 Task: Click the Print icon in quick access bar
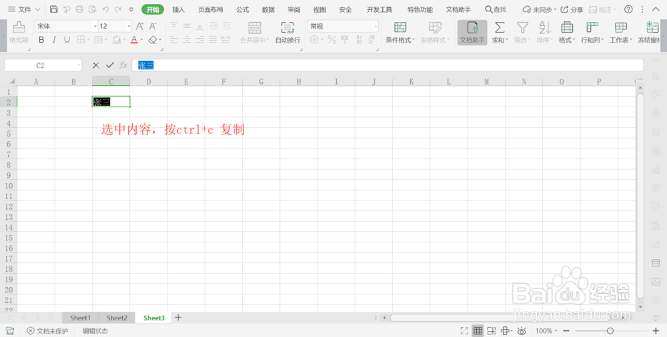pos(79,9)
